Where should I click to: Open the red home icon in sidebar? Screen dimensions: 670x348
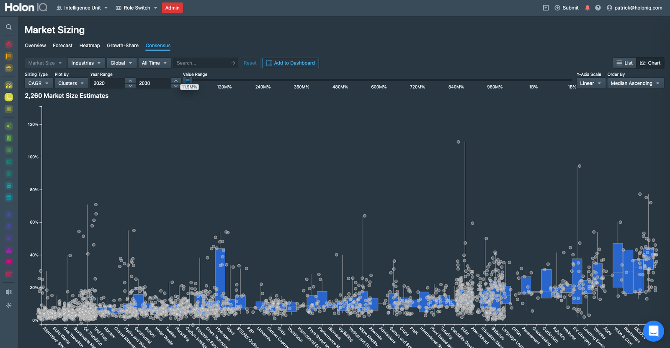[x=8, y=44]
